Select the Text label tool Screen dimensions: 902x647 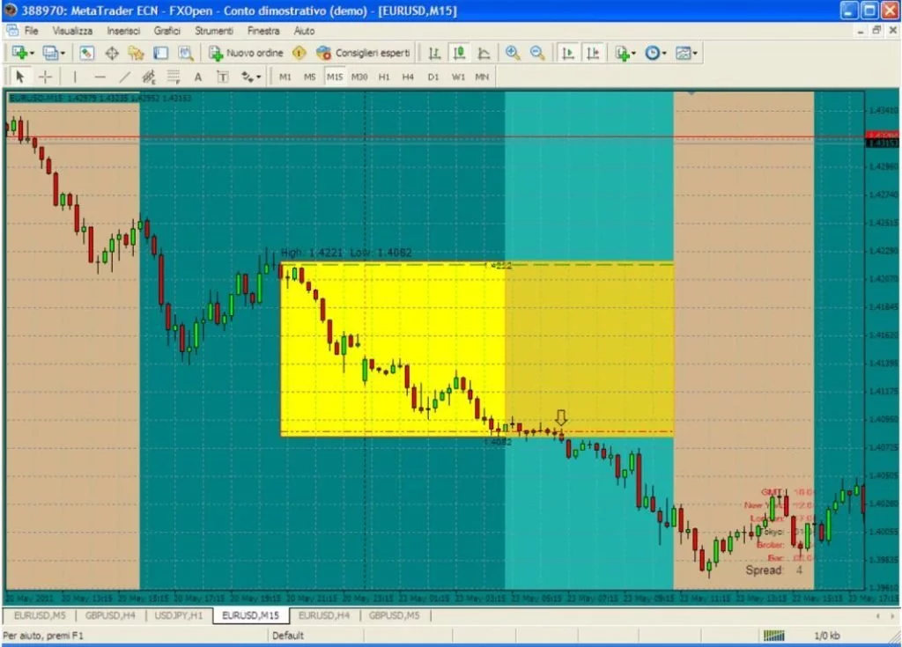click(x=222, y=77)
